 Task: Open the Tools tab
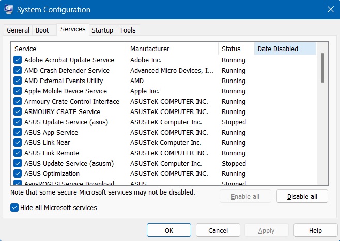(x=128, y=30)
